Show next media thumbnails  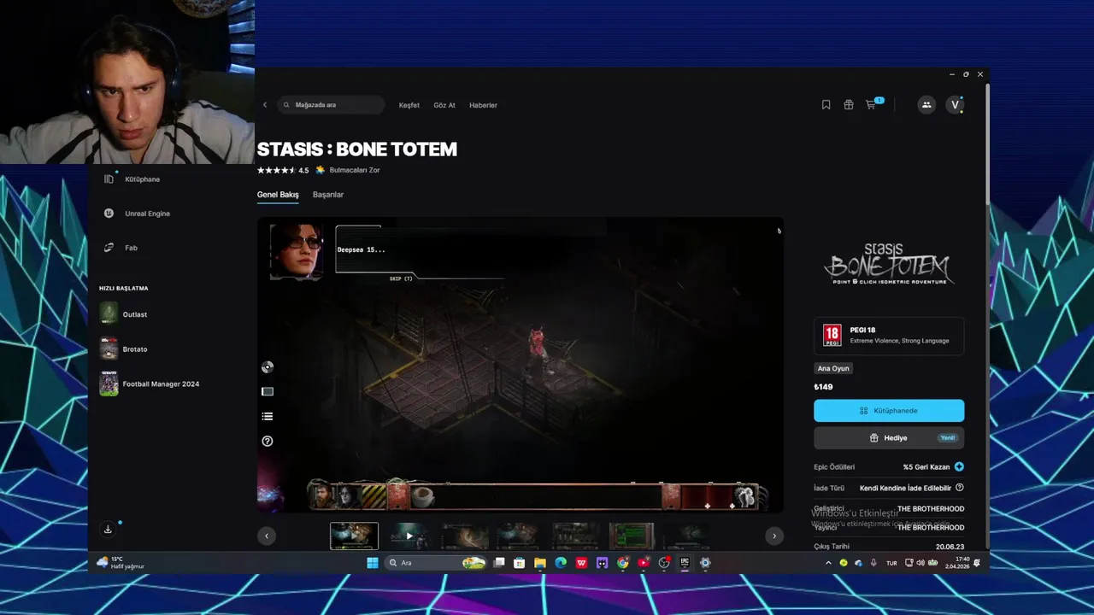click(x=774, y=536)
